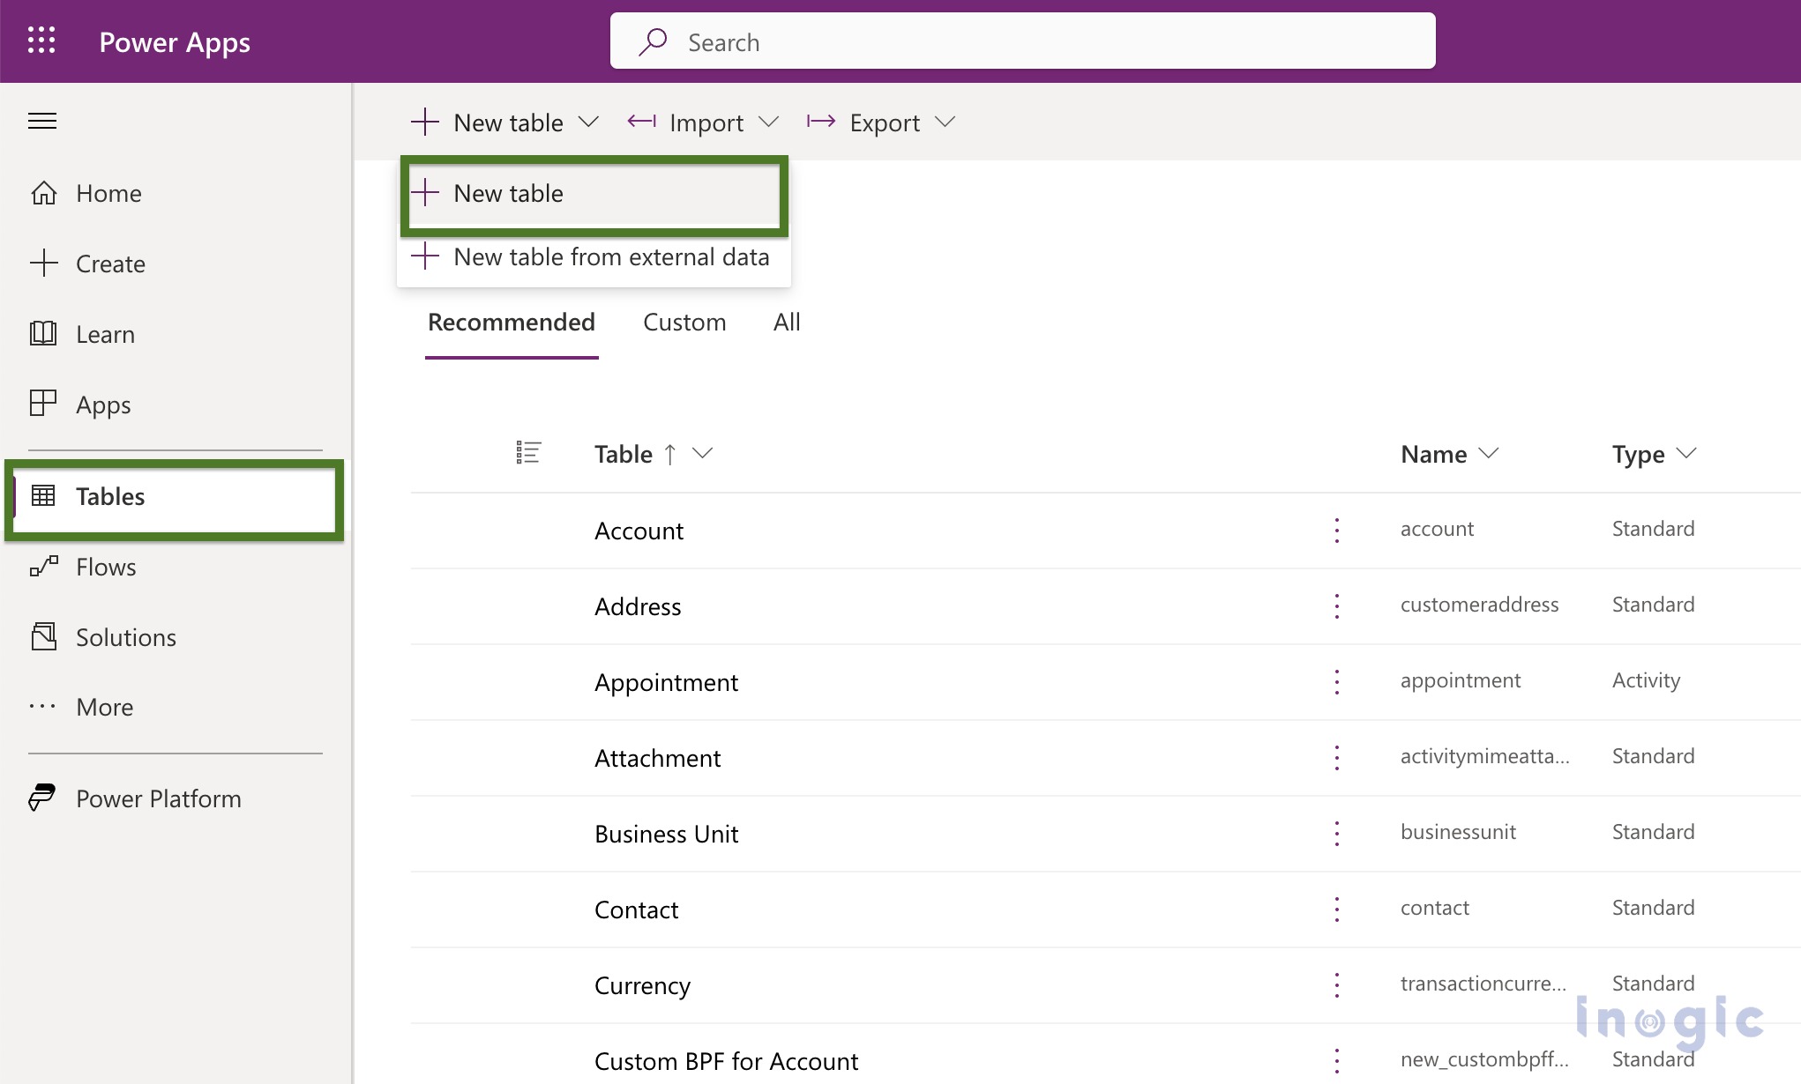The width and height of the screenshot is (1801, 1084).
Task: Open Learn in the sidebar
Action: [x=105, y=334]
